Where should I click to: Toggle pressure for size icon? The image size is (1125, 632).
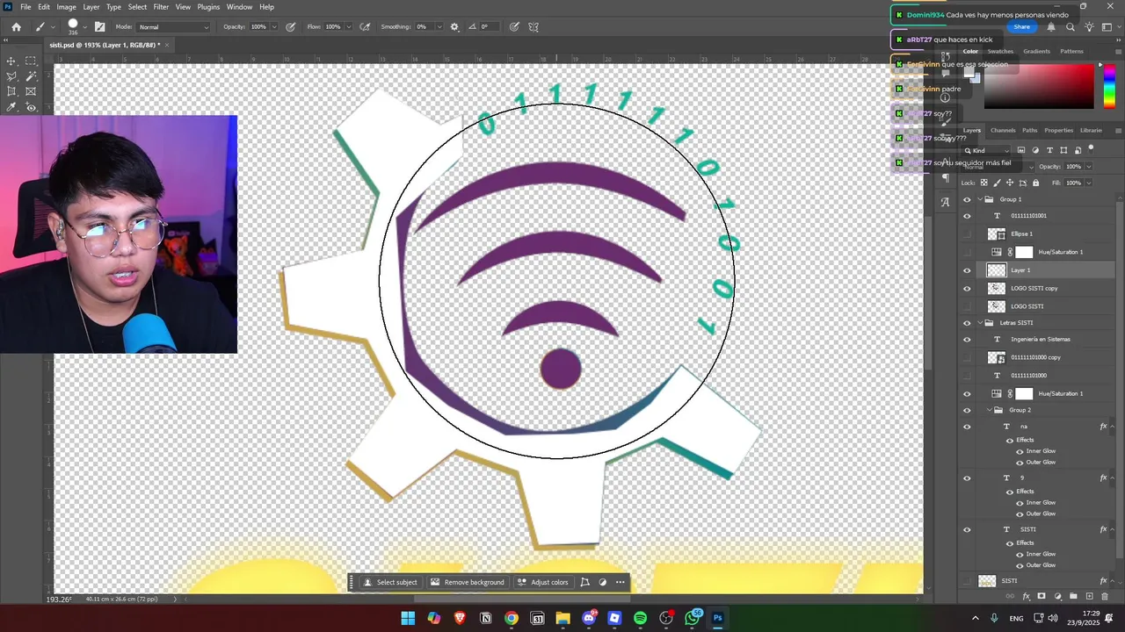(514, 27)
